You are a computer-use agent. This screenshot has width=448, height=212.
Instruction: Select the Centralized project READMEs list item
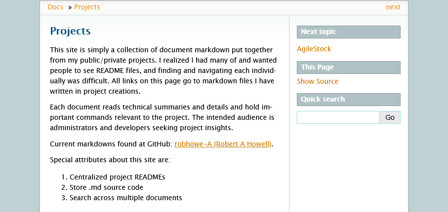point(117,177)
